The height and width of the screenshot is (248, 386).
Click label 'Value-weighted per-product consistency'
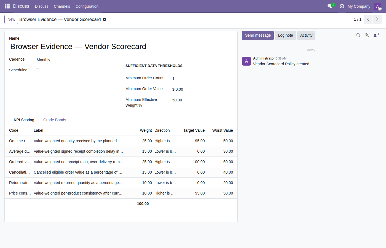tap(78, 193)
